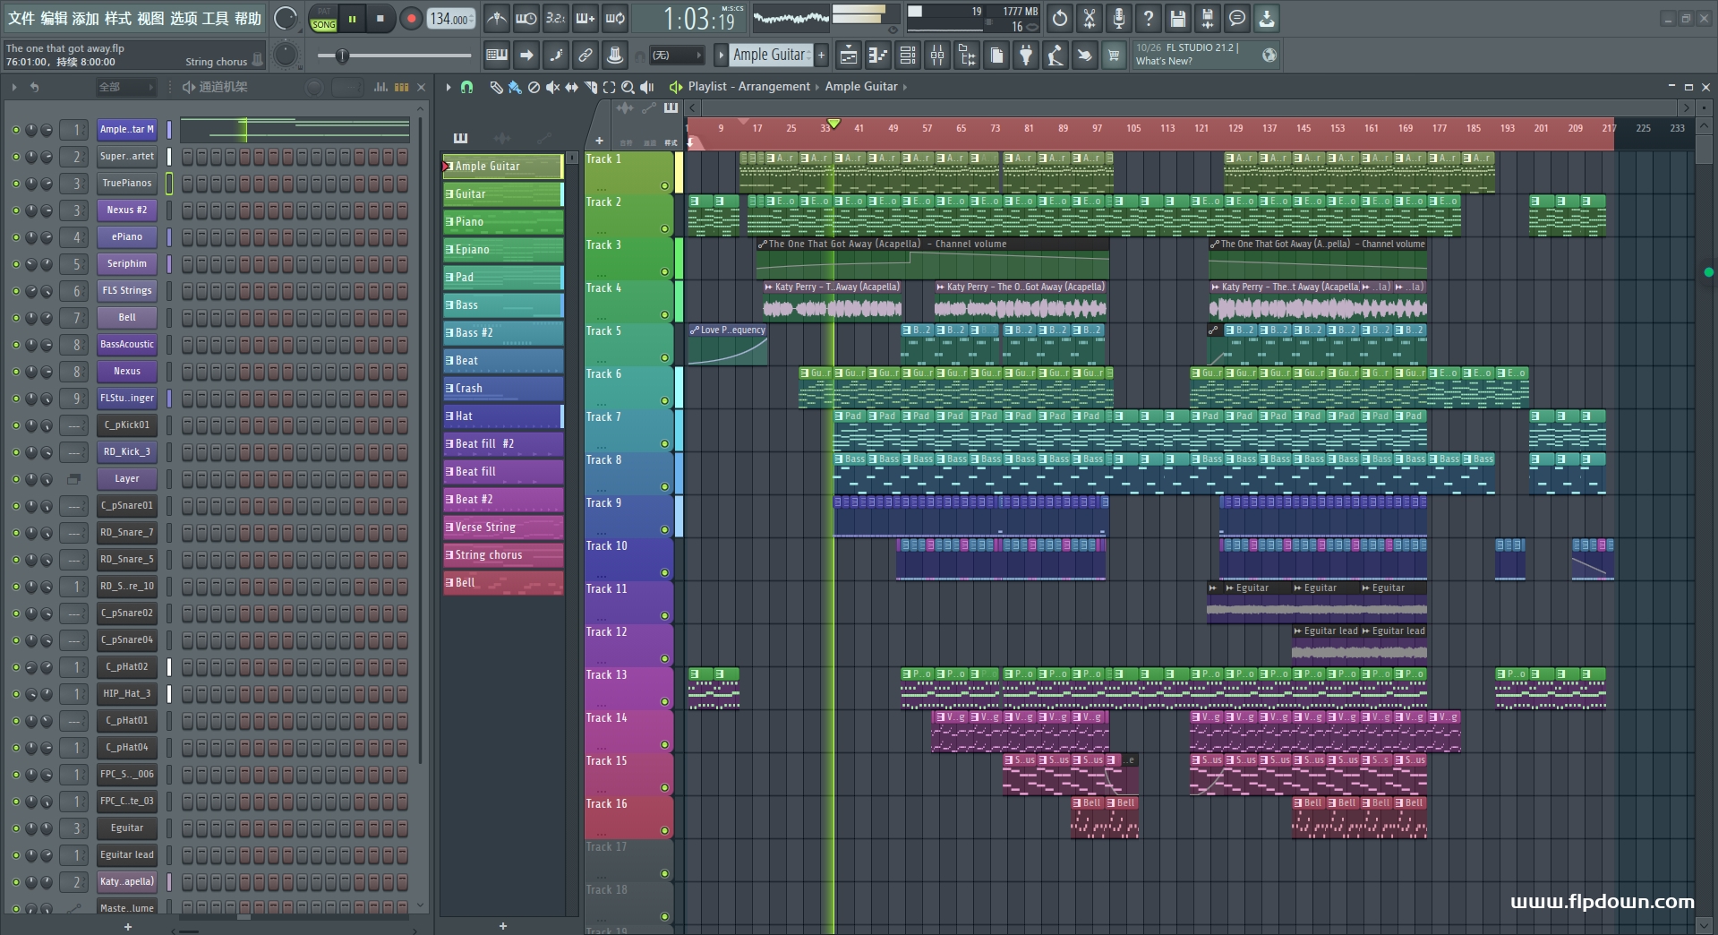Select the playlist mute tool
Screen dimensions: 1718x935
click(x=553, y=87)
